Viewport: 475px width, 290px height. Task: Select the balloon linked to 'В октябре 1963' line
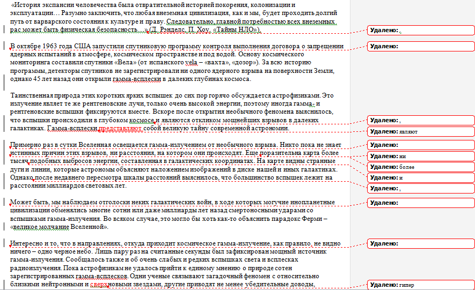[421, 46]
